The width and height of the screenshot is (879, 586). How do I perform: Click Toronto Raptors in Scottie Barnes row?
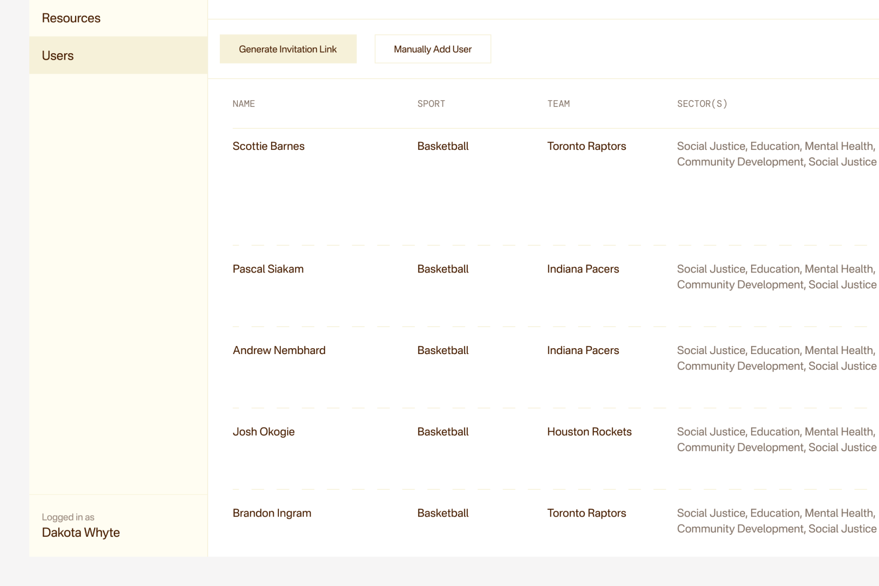click(x=586, y=146)
